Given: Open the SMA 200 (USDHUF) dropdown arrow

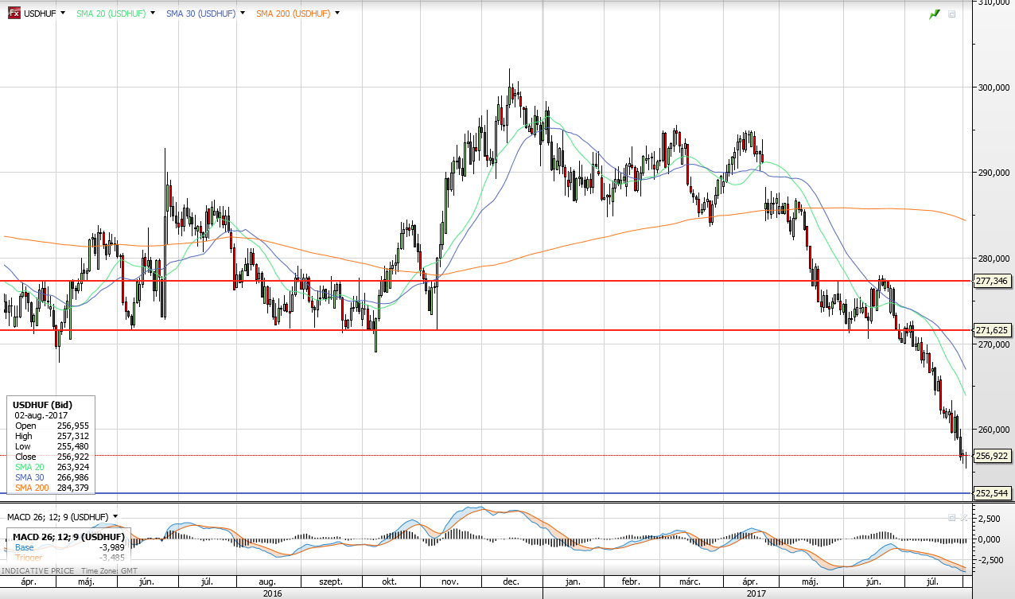Looking at the screenshot, I should (338, 14).
